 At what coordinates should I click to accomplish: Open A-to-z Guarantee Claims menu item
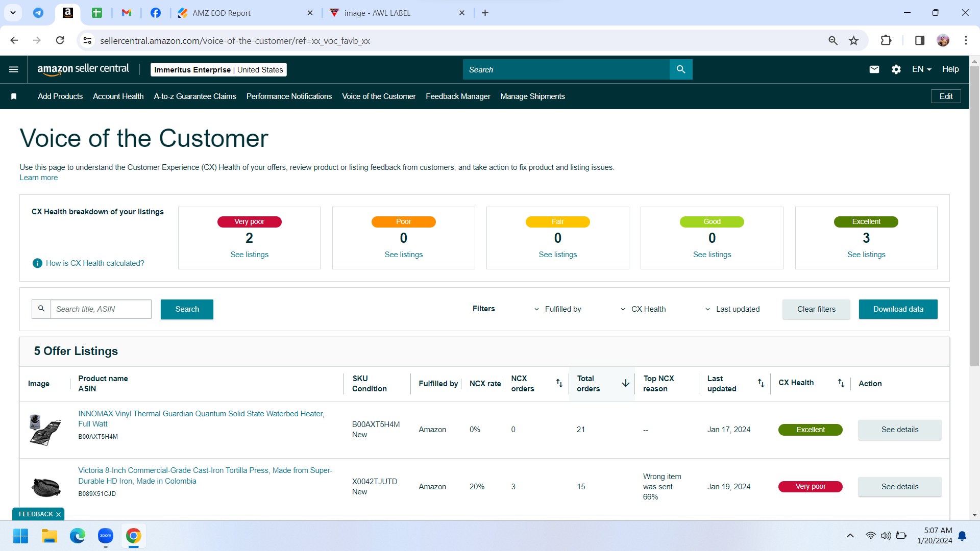[x=195, y=96]
